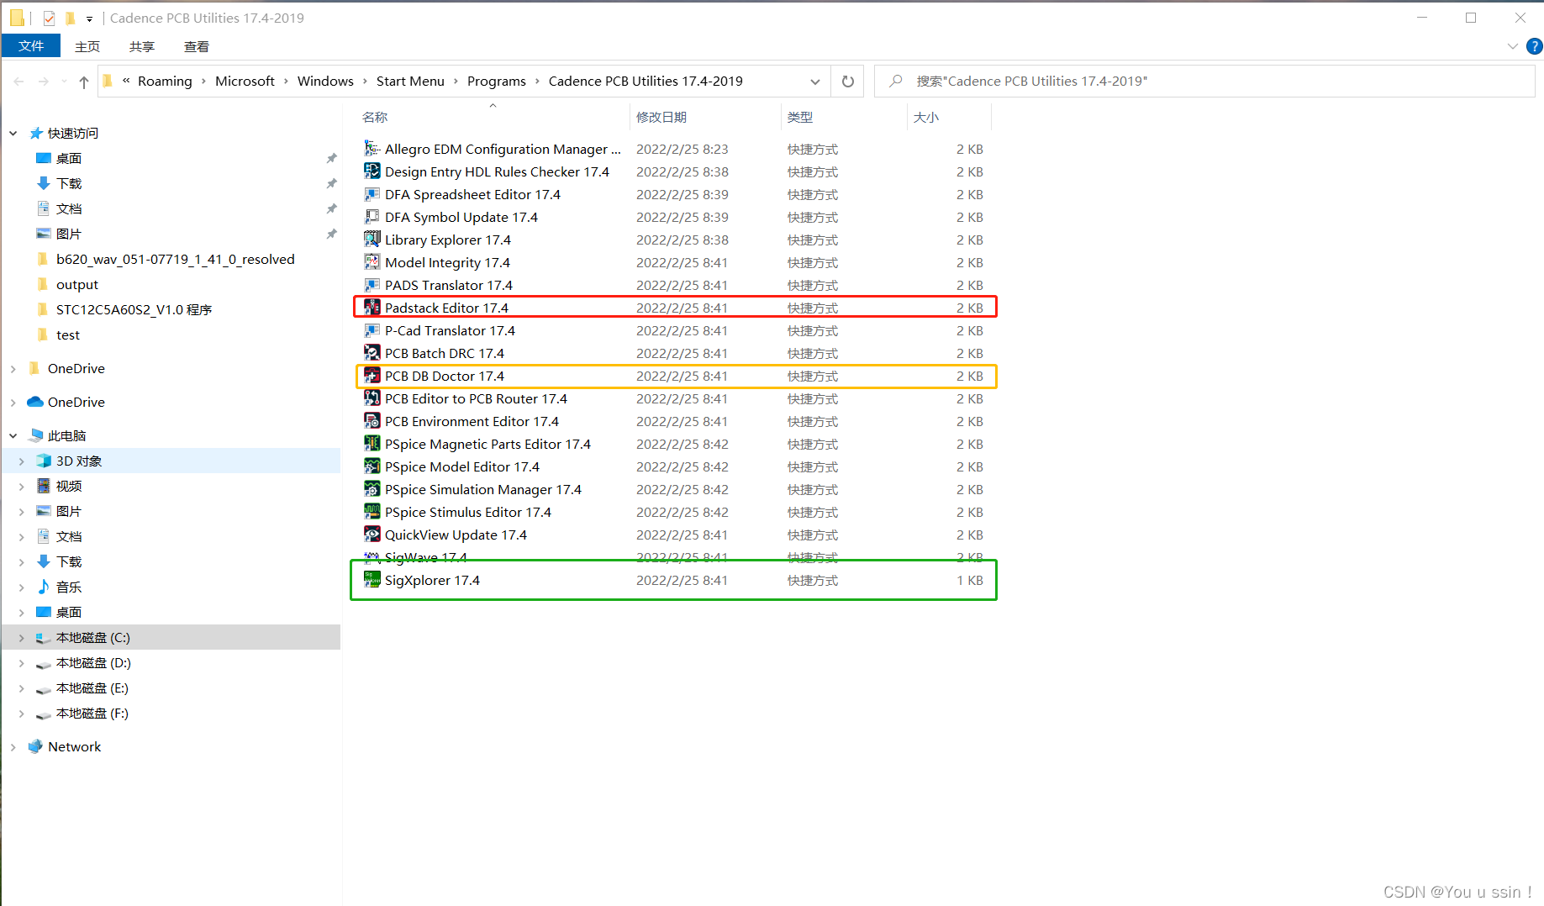Open the quick access toolbar properties icon
The height and width of the screenshot is (906, 1544).
[49, 18]
